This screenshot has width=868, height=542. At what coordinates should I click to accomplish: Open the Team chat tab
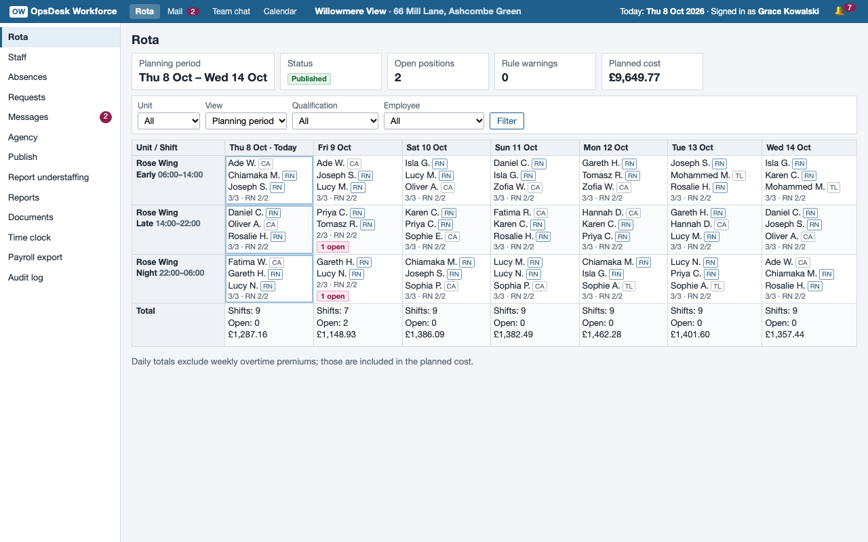[x=231, y=11]
